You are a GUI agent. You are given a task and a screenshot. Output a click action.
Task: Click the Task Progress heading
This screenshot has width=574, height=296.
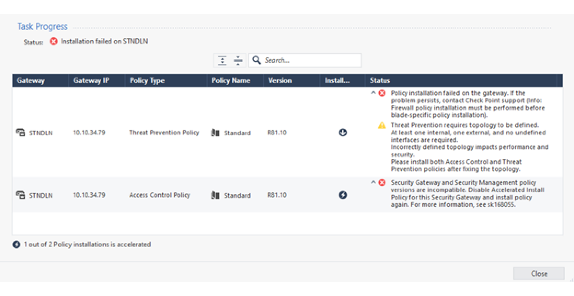click(x=43, y=26)
